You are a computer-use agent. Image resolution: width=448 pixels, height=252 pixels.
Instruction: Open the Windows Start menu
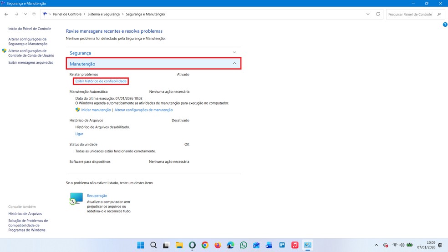pos(141,245)
